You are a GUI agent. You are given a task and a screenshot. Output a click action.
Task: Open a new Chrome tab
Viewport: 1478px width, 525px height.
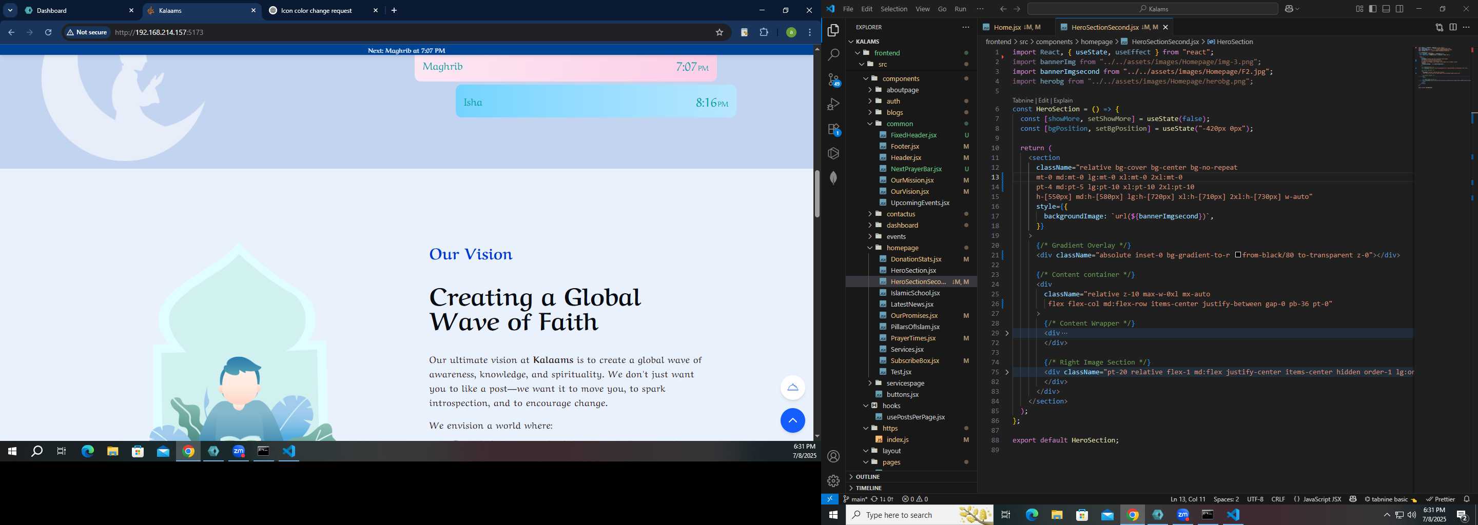click(394, 10)
